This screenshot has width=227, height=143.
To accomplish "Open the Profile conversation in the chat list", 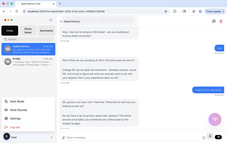I will 28,62.
